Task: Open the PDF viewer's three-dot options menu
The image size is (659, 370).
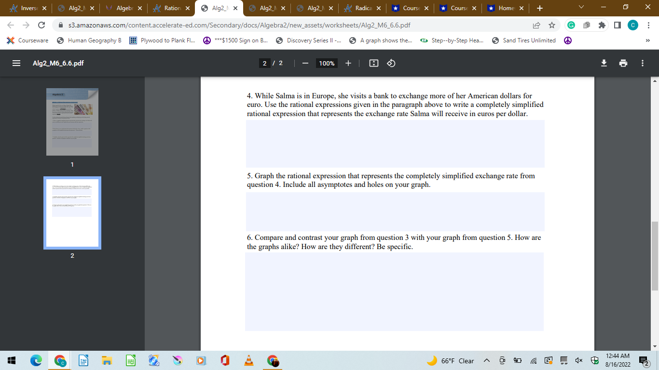Action: pos(642,63)
